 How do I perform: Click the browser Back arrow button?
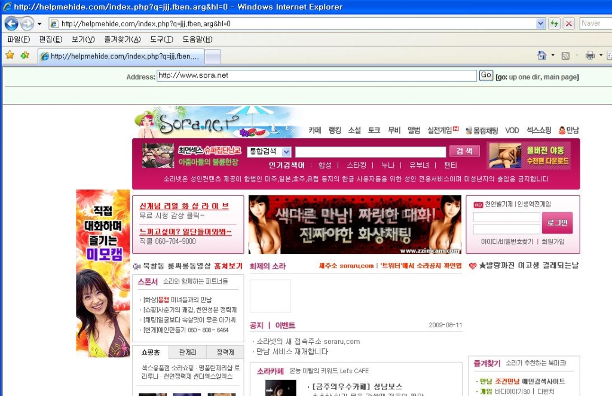click(11, 24)
